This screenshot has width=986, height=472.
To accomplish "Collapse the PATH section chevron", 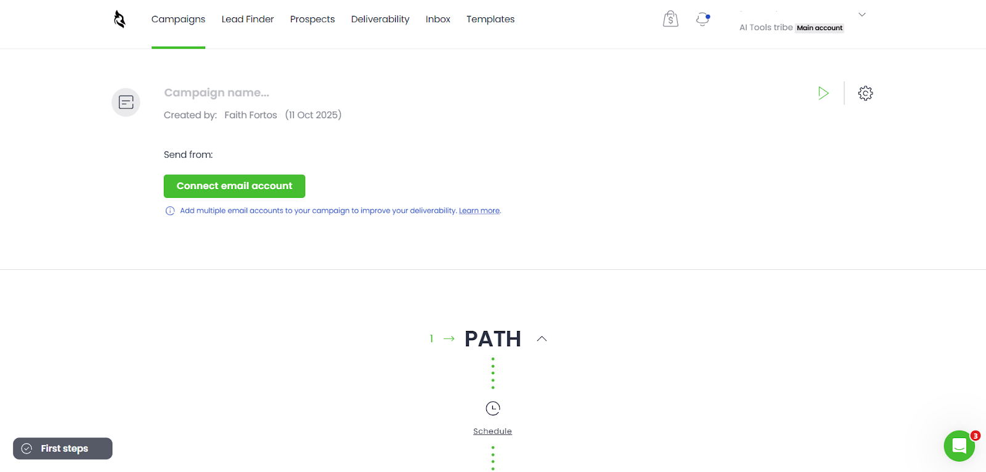I will (x=542, y=339).
